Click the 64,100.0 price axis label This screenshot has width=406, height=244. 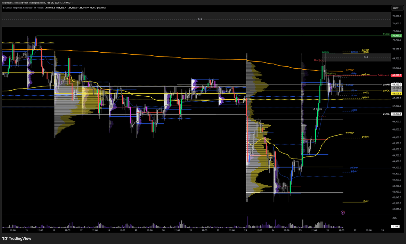point(397,168)
